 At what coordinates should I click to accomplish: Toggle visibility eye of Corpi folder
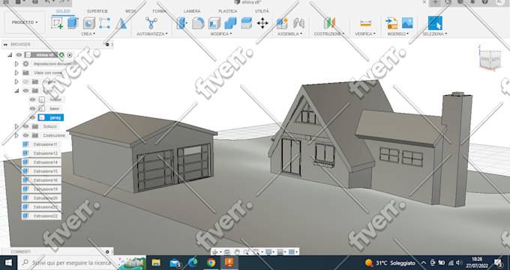[x=26, y=90]
